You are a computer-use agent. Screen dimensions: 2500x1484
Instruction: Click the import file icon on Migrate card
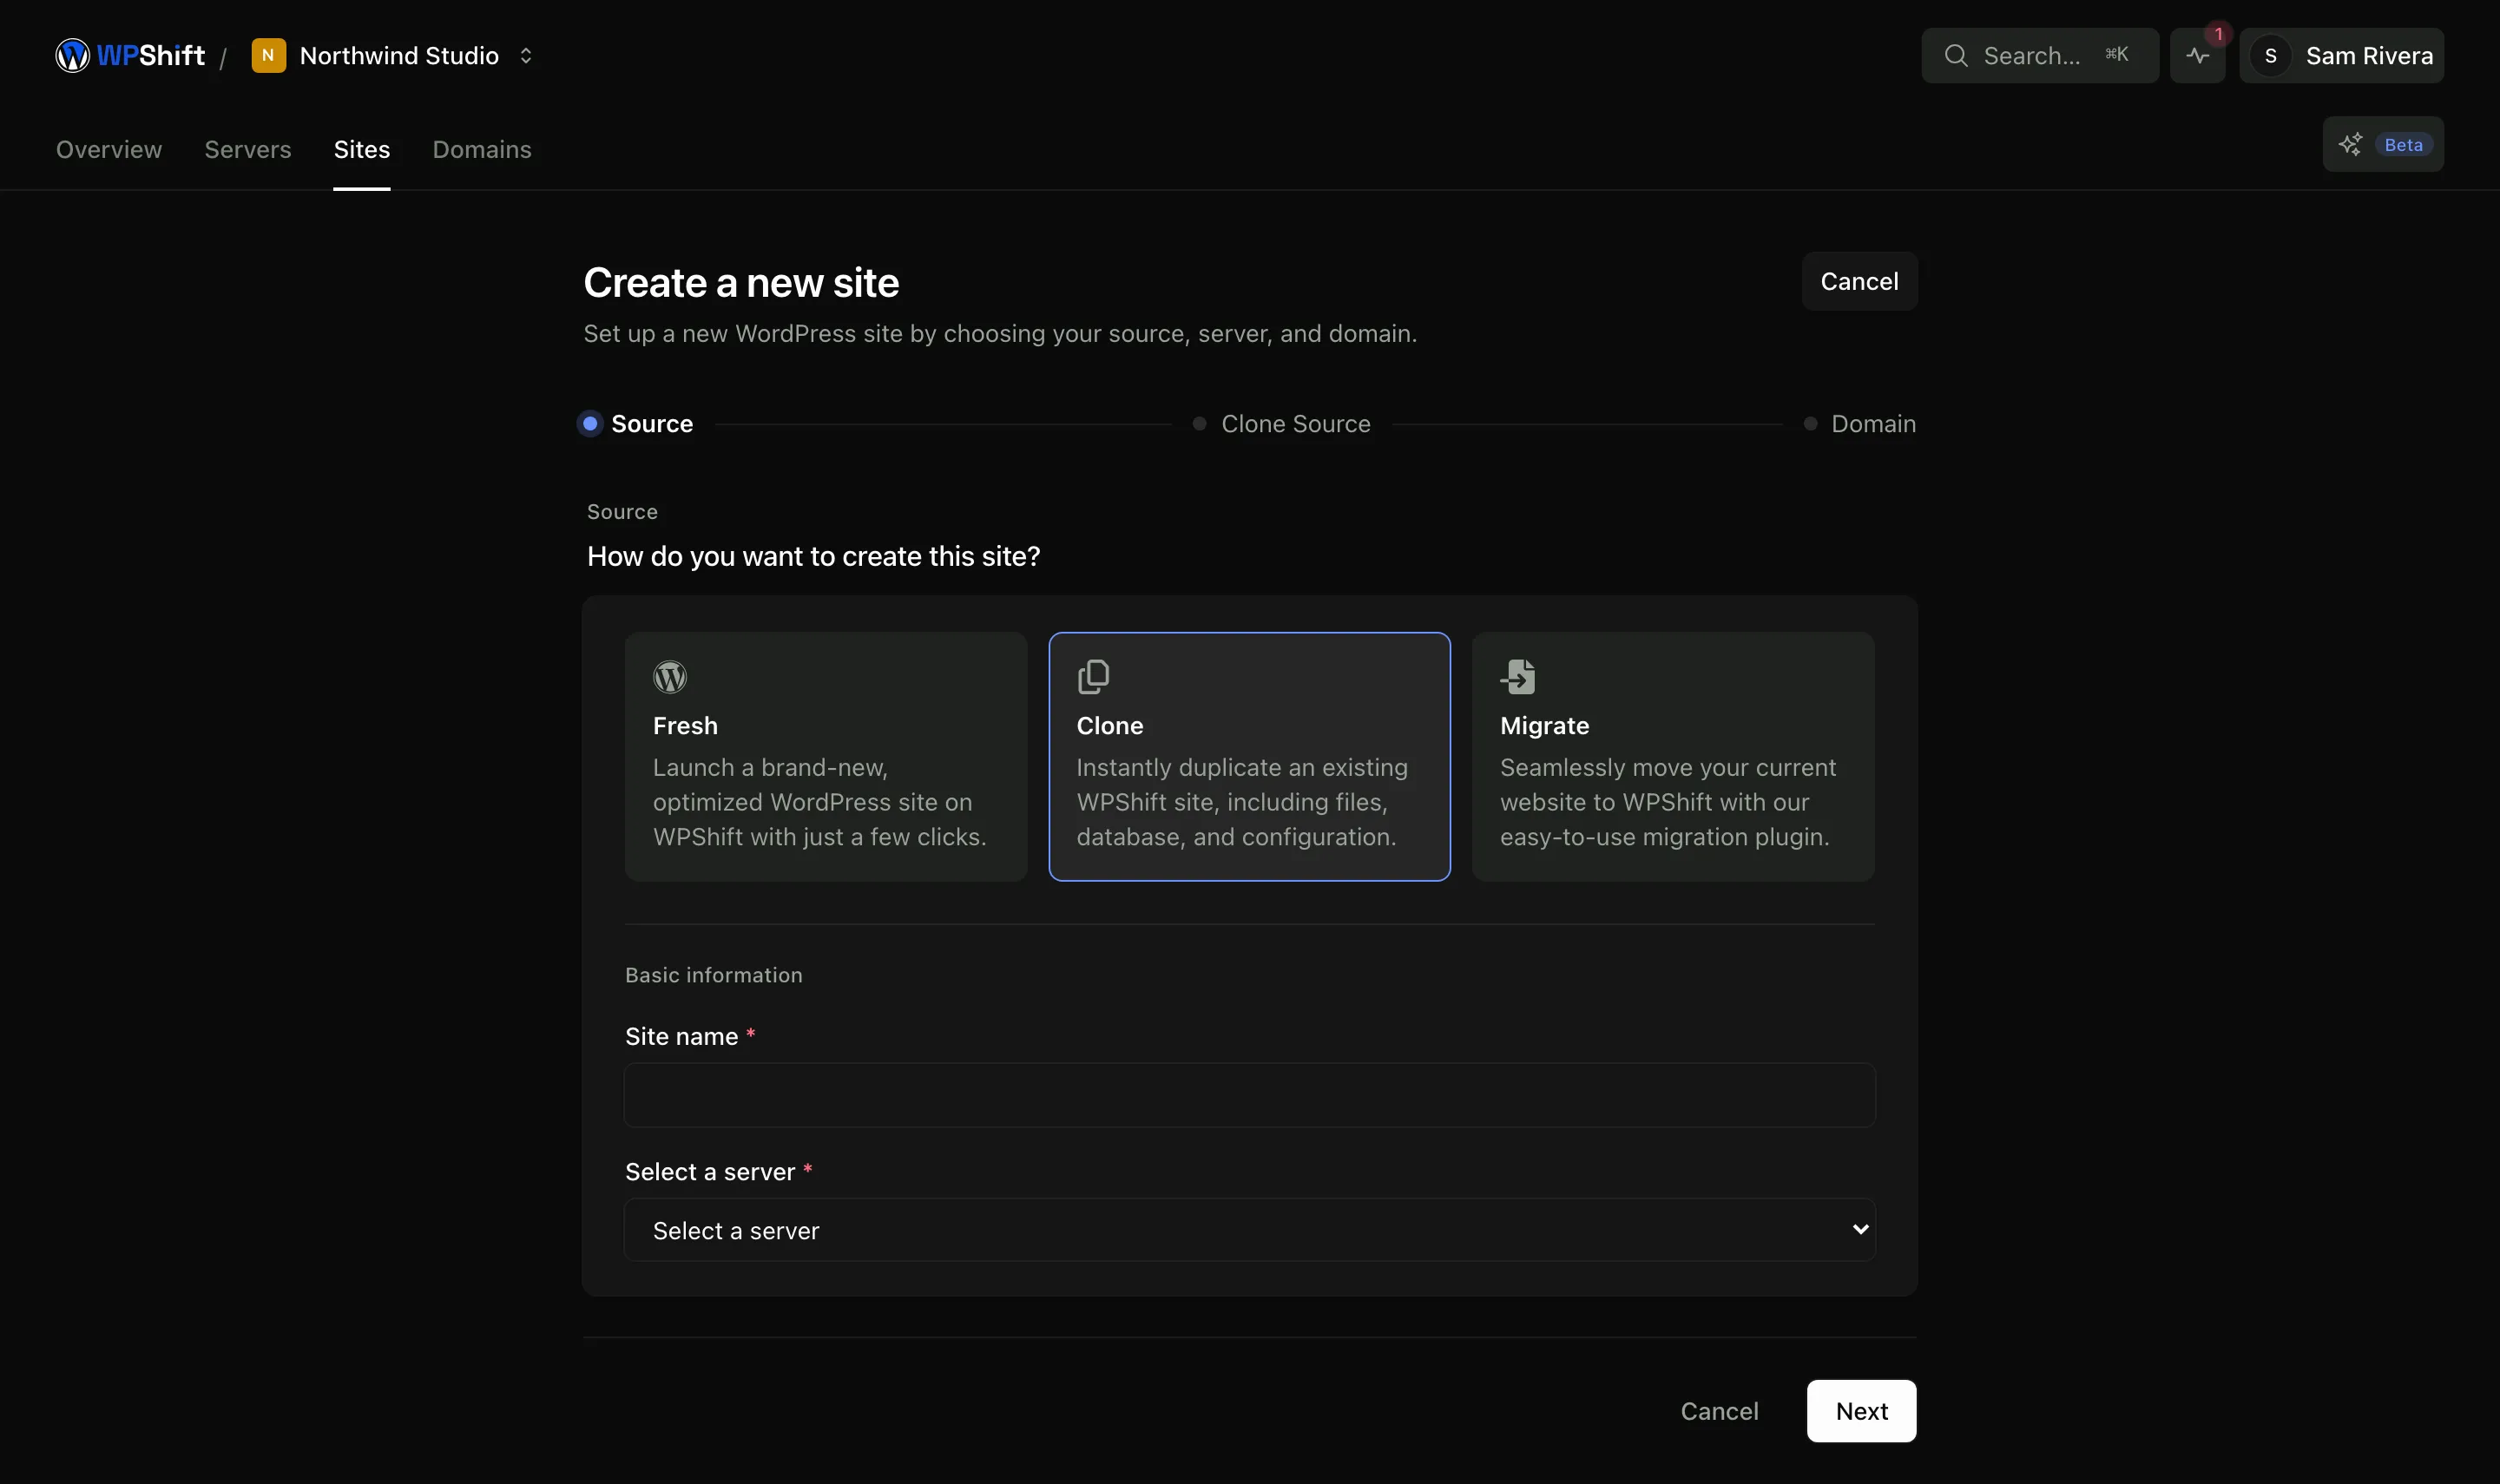tap(1517, 677)
